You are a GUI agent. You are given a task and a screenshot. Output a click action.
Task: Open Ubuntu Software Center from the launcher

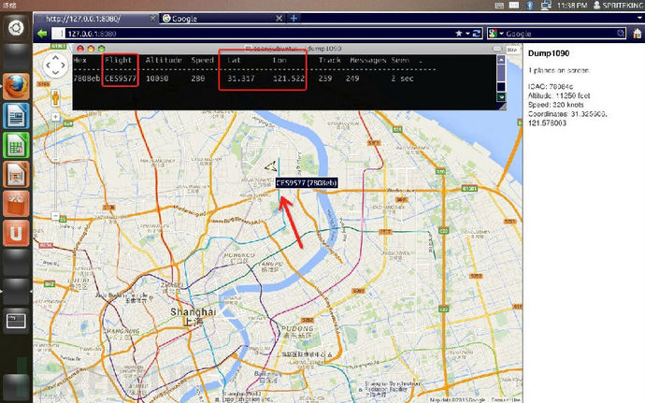tap(16, 204)
